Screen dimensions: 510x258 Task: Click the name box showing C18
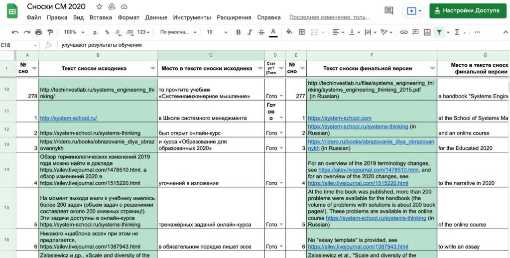(x=18, y=45)
